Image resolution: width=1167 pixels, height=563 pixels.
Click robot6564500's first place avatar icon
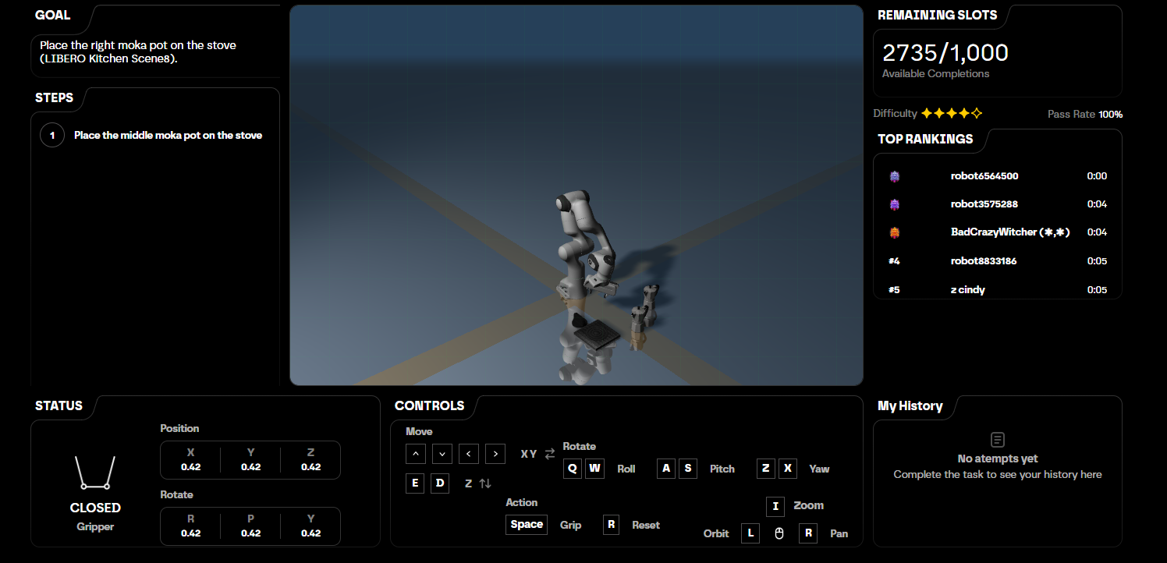894,175
